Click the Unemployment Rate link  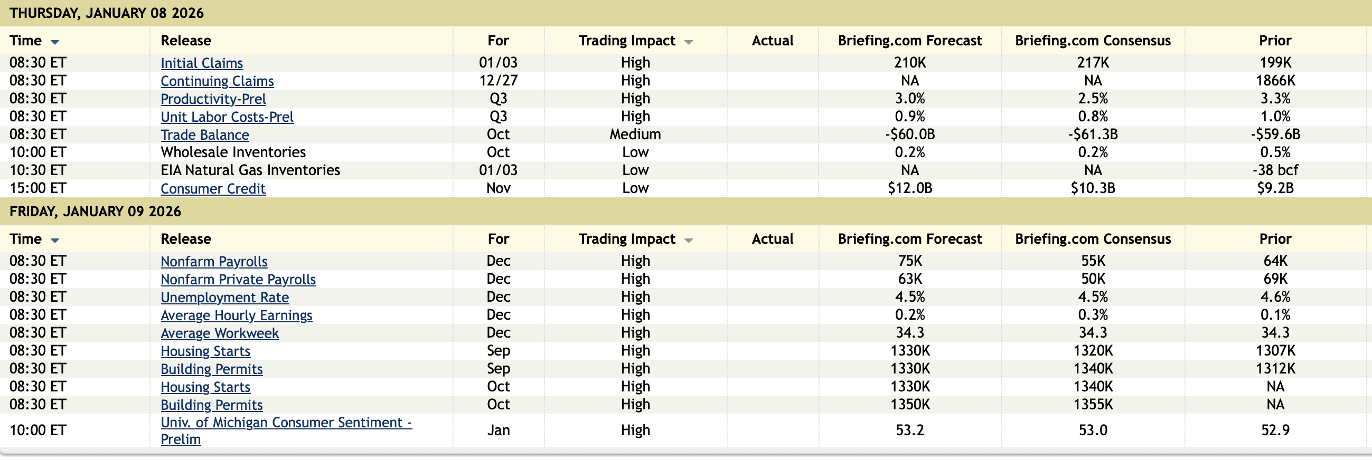point(225,298)
